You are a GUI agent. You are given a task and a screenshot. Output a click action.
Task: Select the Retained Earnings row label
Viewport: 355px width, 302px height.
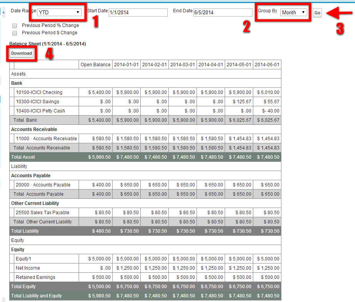point(35,277)
